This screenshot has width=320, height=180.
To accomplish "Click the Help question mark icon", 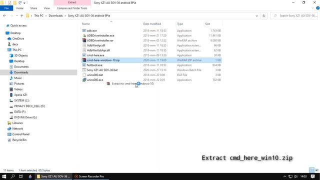I will click(x=318, y=8).
